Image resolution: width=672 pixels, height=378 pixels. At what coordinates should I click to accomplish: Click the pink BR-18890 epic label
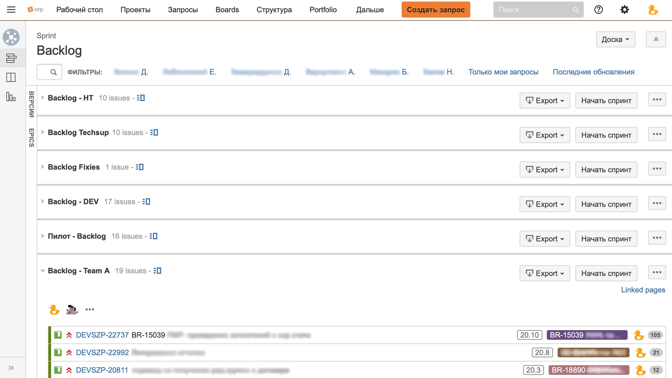589,370
